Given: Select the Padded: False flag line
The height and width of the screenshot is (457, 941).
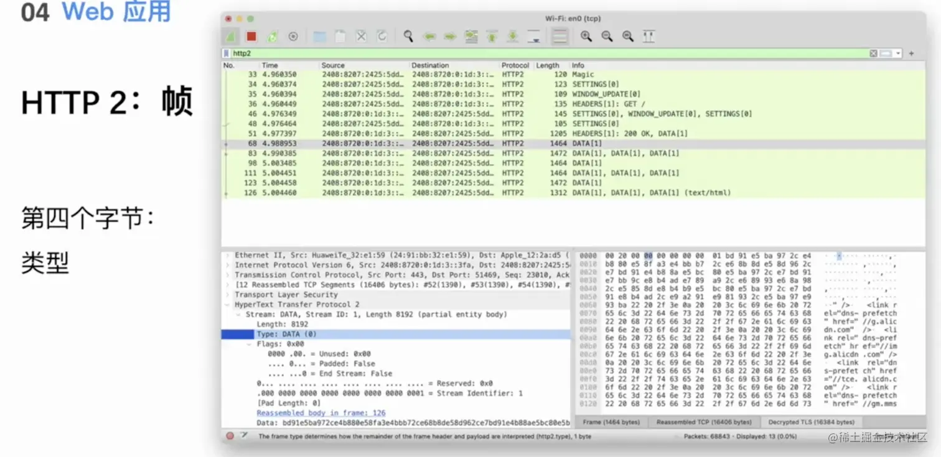Looking at the screenshot, I should [x=321, y=364].
